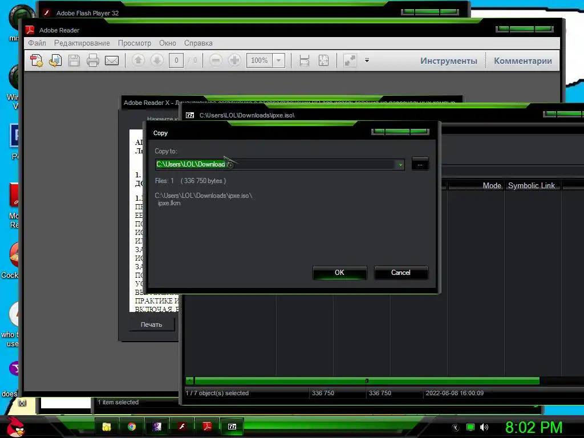584x438 pixels.
Task: Click the 7-Zip taskbar icon
Action: (x=232, y=427)
